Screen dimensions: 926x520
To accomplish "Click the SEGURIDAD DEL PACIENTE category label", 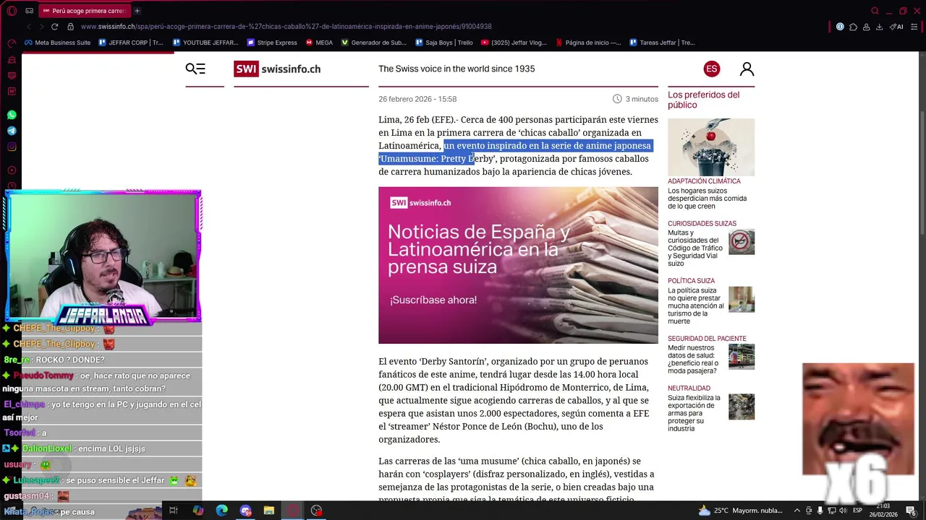I will click(707, 339).
